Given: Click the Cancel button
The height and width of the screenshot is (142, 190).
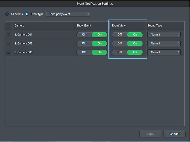Looking at the screenshot, I should (174, 134).
